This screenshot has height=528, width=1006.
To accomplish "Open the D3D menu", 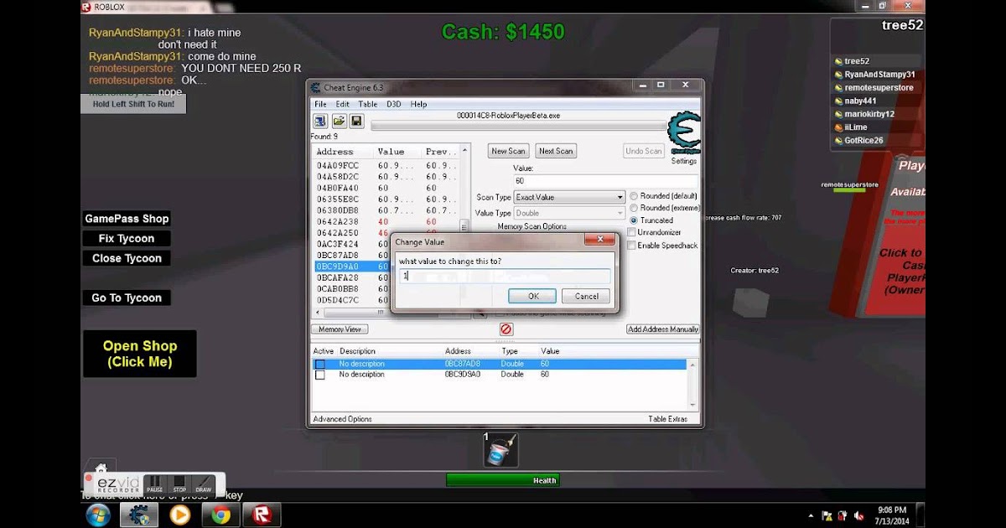I will 394,104.
